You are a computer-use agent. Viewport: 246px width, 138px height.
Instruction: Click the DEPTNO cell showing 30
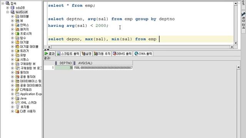point(64,68)
